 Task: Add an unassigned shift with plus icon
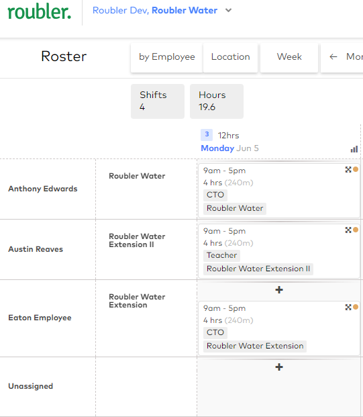click(x=279, y=367)
